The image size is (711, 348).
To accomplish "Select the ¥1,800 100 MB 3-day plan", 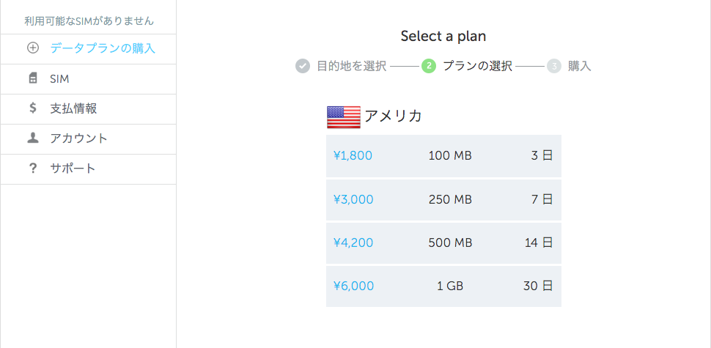I will 443,156.
